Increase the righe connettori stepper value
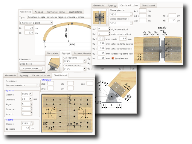The image size is (192, 144). (109, 28)
